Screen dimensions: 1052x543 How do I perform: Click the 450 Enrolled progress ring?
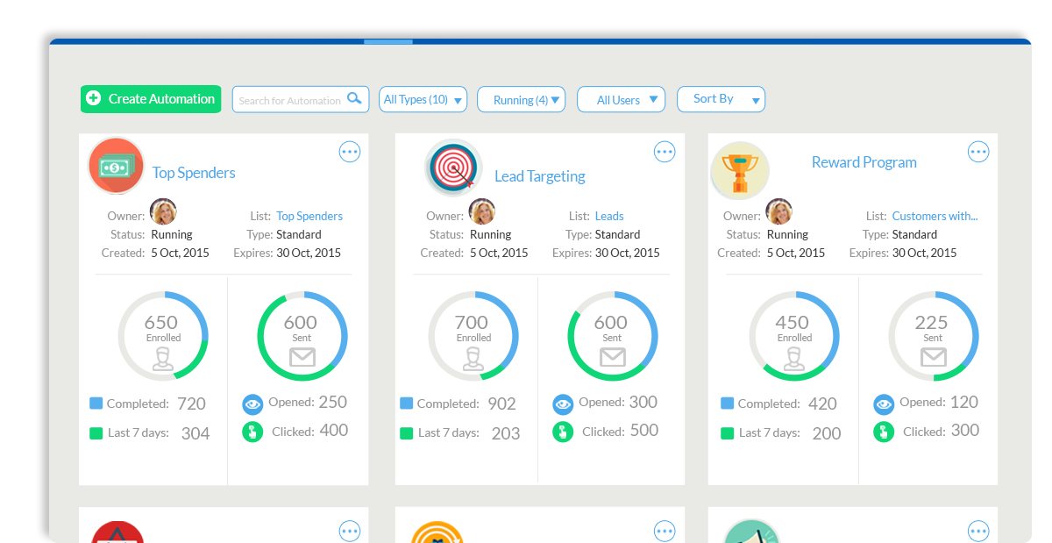(794, 336)
